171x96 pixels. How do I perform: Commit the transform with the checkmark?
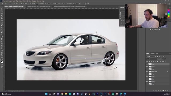pyautogui.click(x=88, y=4)
